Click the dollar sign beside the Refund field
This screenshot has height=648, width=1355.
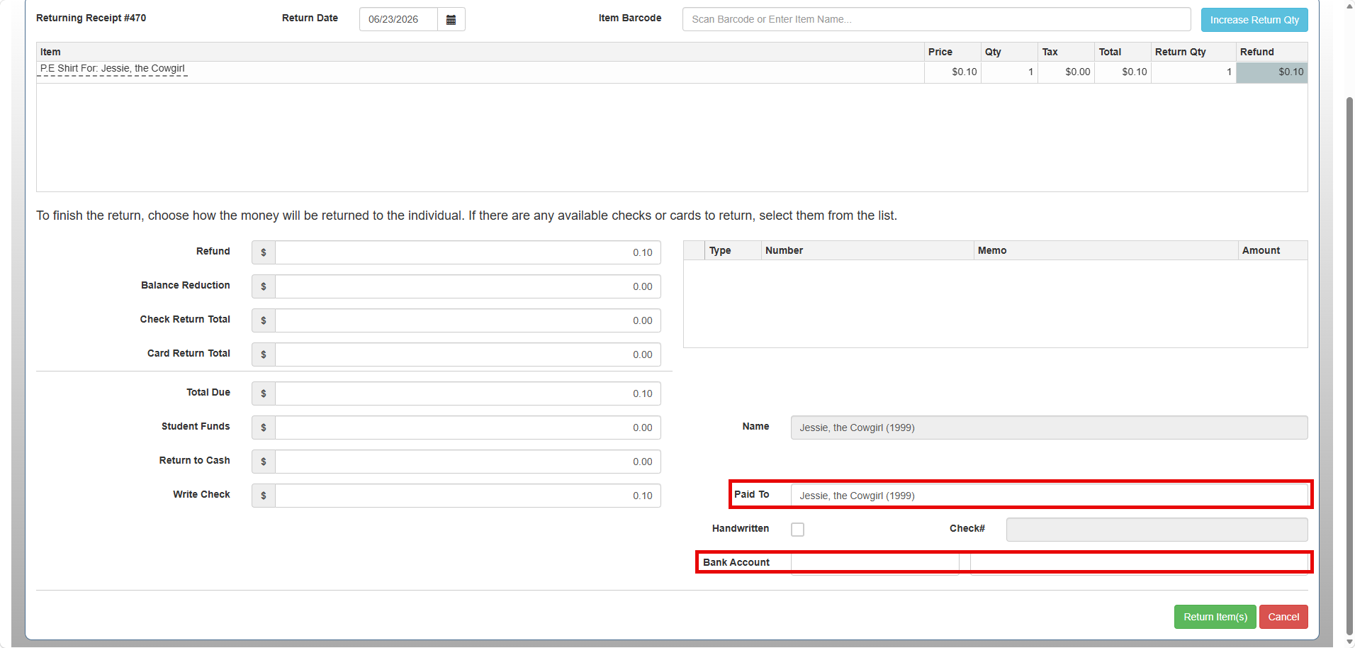pos(264,252)
